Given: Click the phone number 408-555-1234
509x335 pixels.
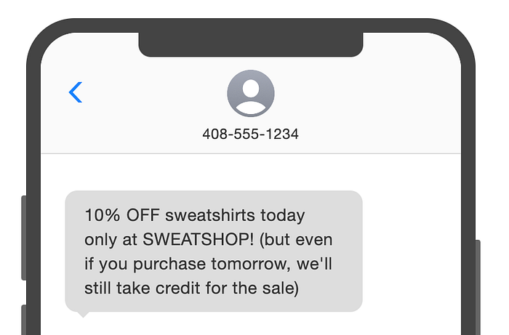Looking at the screenshot, I should point(250,134).
